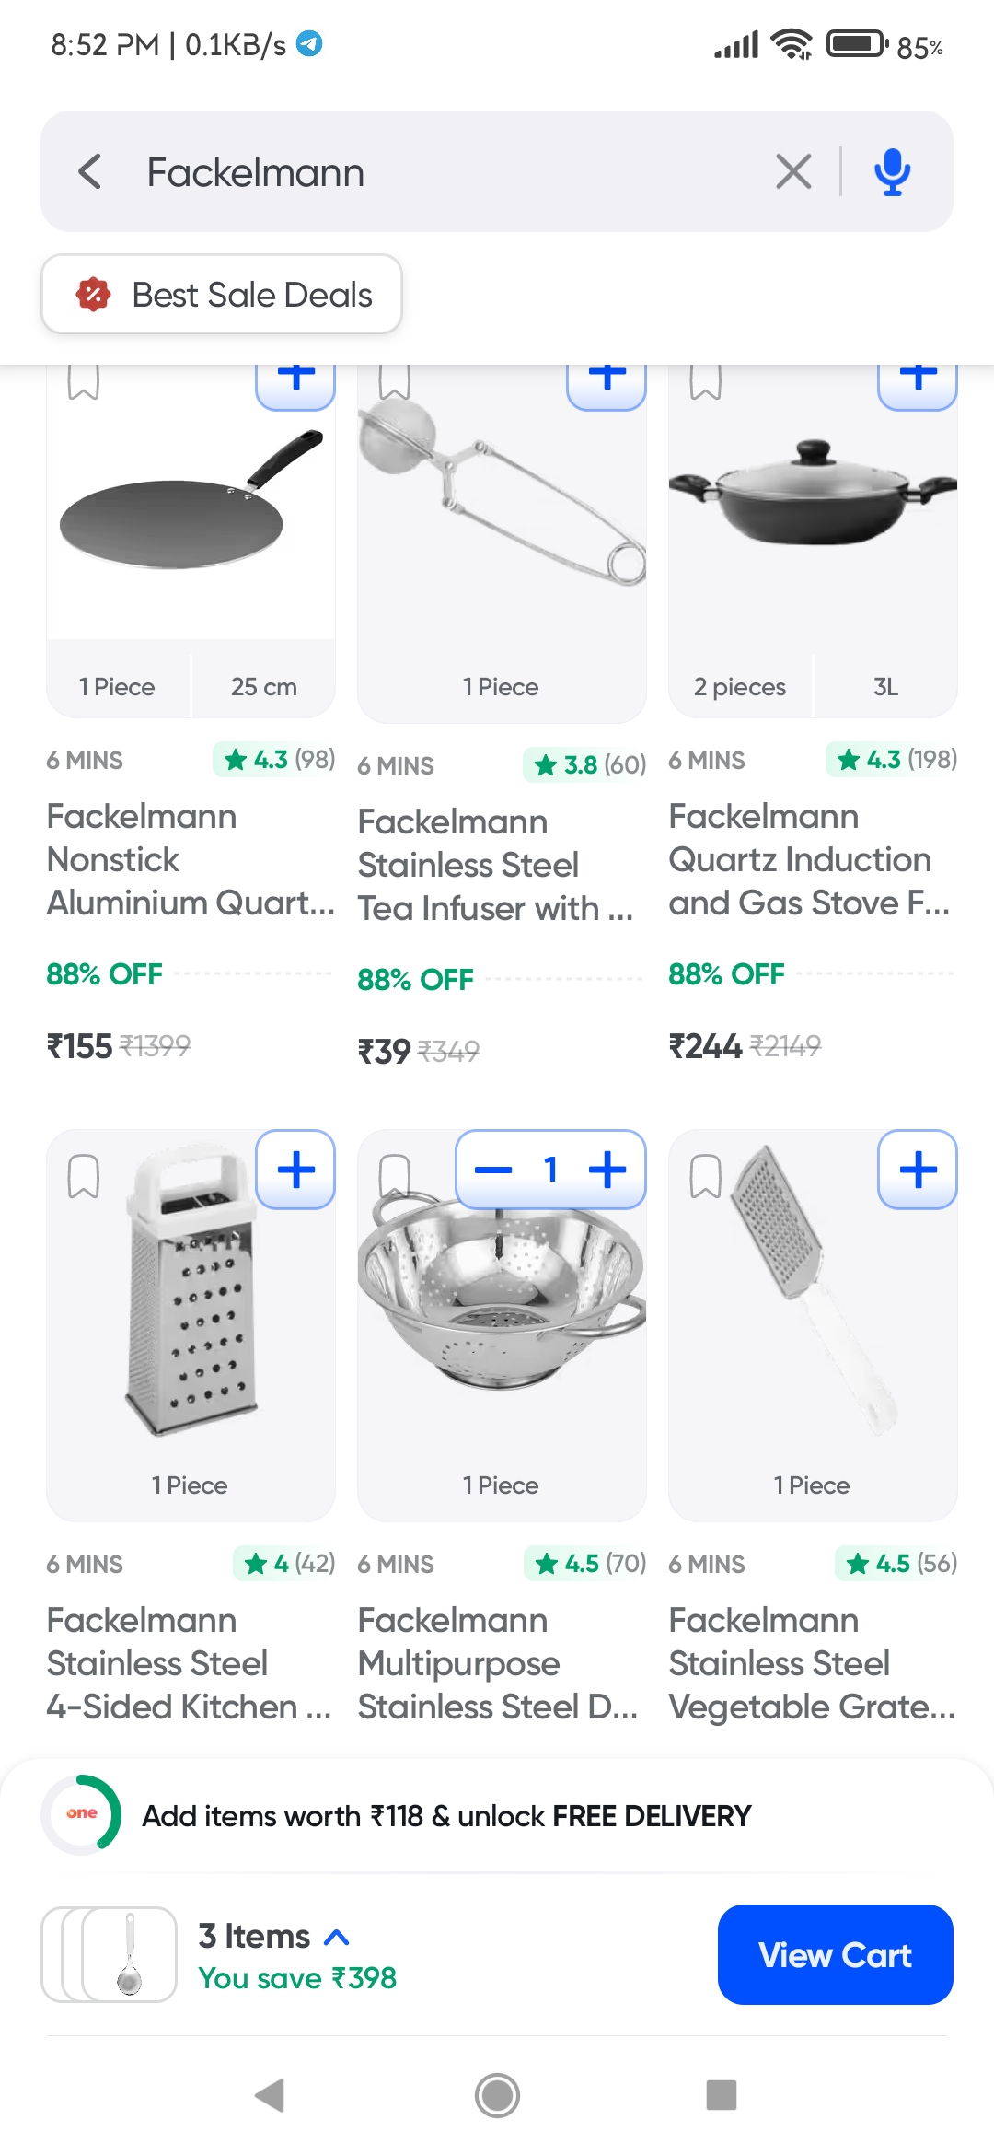Bookmark the Stainless Steel Tea Infuser
This screenshot has height=2155, width=994.
click(395, 379)
